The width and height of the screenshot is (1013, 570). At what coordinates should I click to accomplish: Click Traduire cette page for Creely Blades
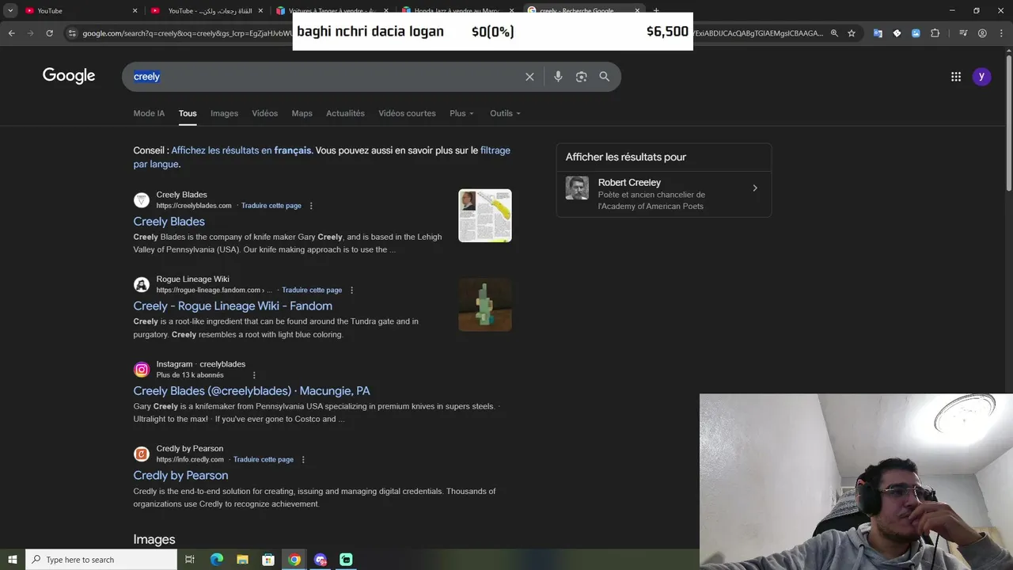coord(271,206)
